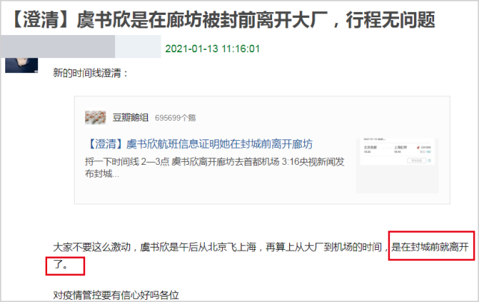Click the red-boxed text 是在封城前就离开
Viewport: 479px width, 302px height.
430,247
